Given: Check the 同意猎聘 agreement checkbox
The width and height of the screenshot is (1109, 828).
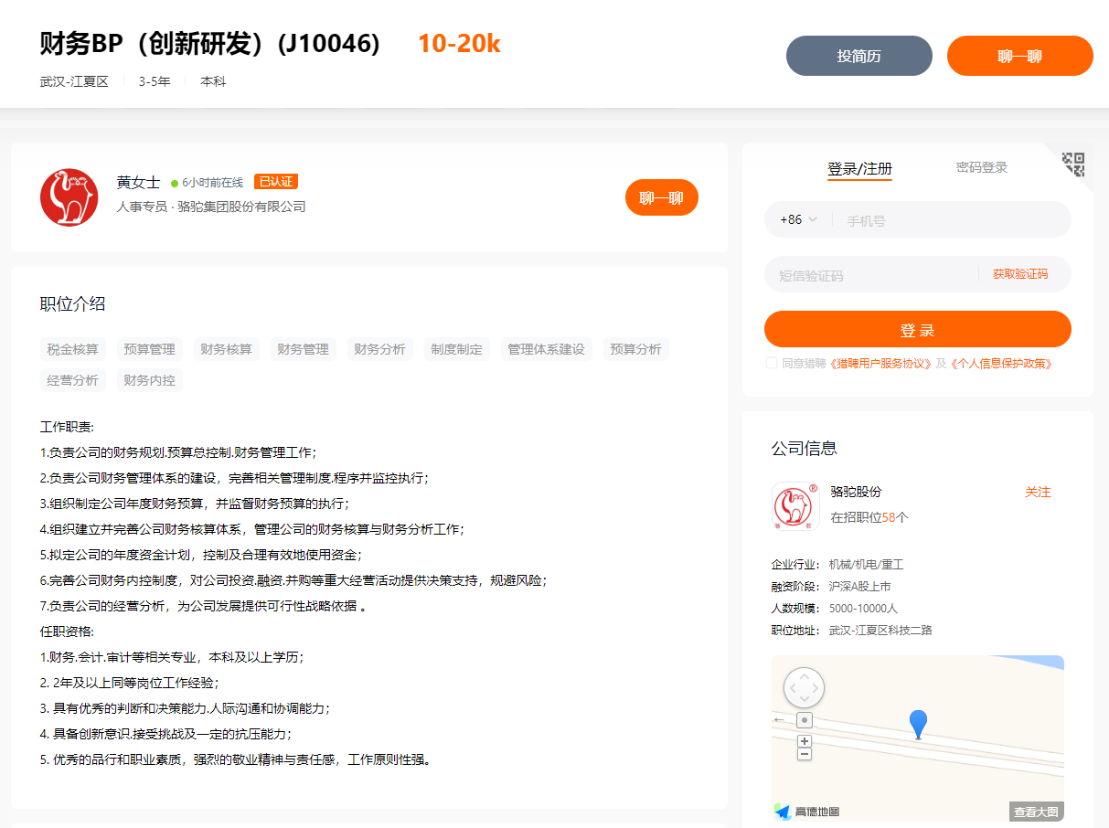Looking at the screenshot, I should 771,362.
